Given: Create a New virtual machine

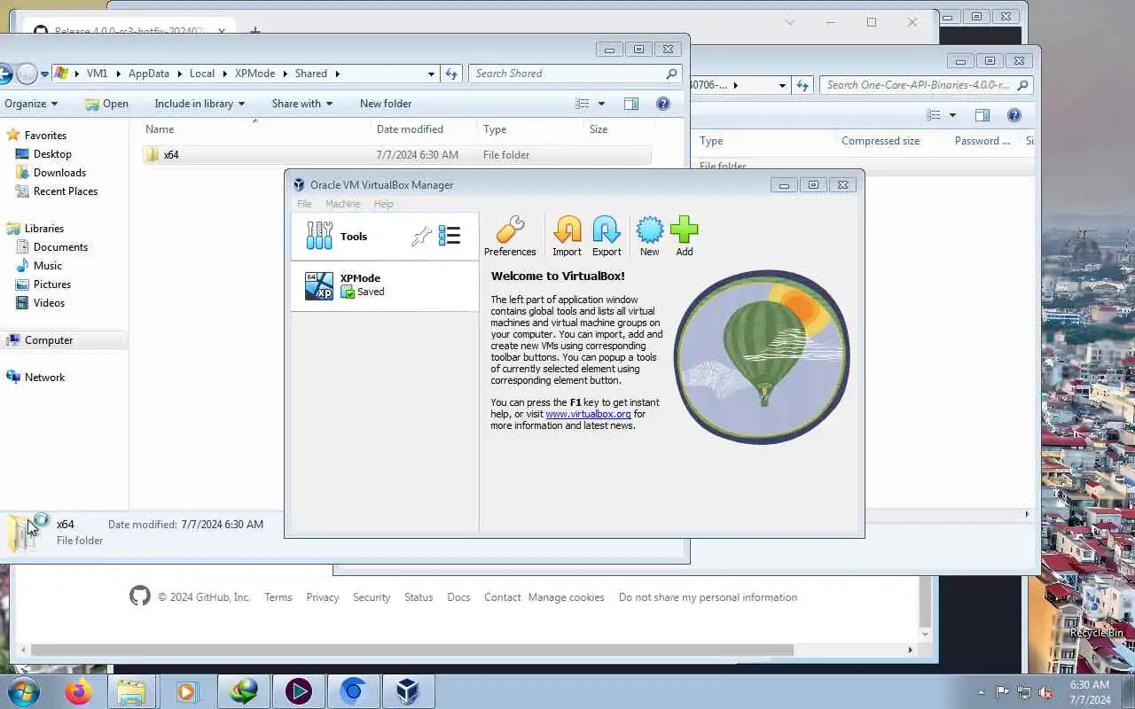Looking at the screenshot, I should (x=650, y=236).
